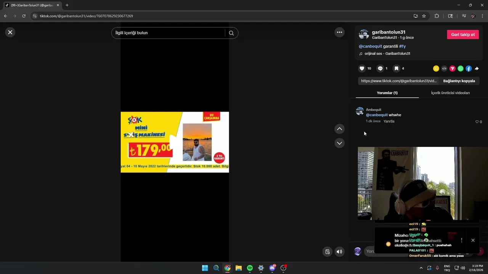Open the search-tabs icon in Chrome toolbar
488x274 pixels.
450,16
